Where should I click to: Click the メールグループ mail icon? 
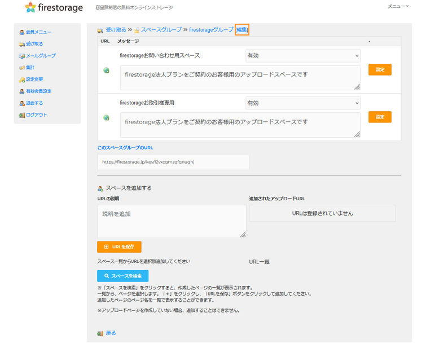(22, 56)
